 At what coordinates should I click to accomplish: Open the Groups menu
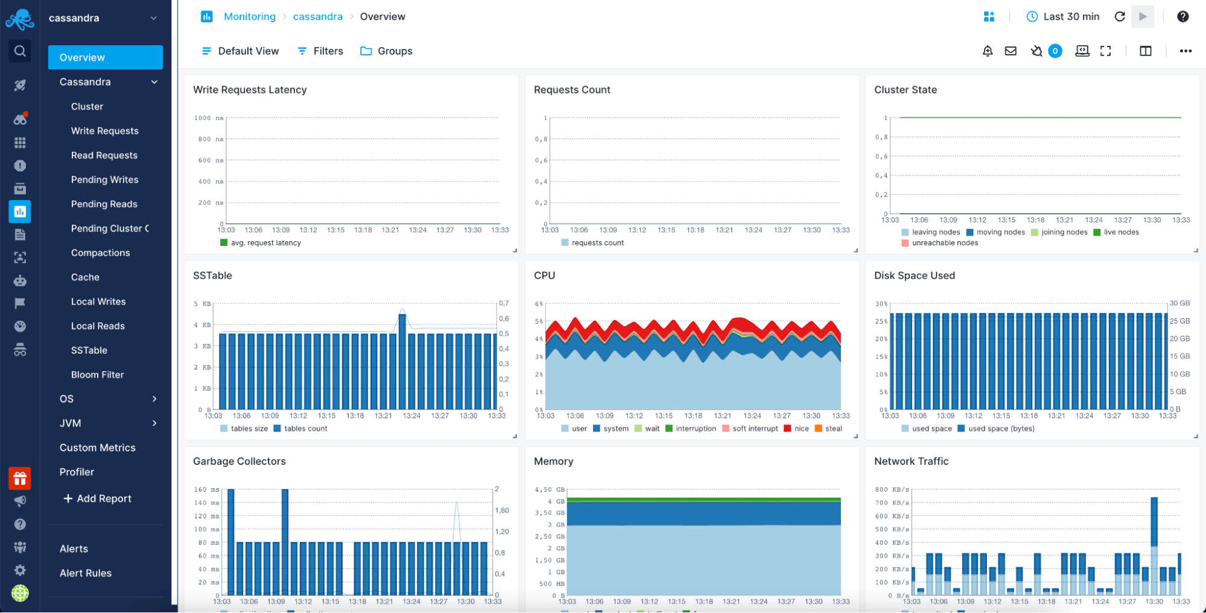coord(387,51)
